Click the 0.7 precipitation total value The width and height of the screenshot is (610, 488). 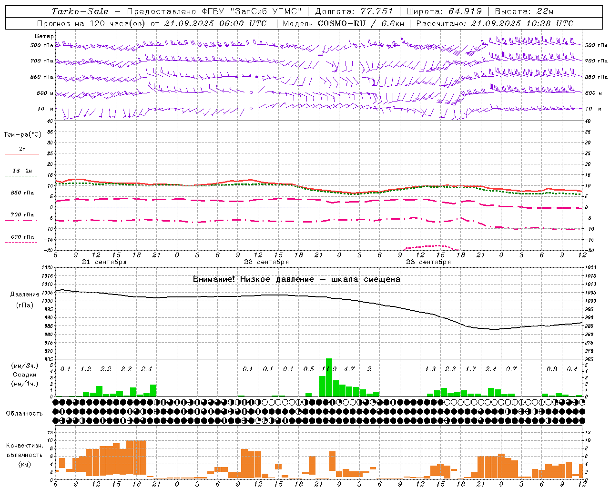click(511, 369)
